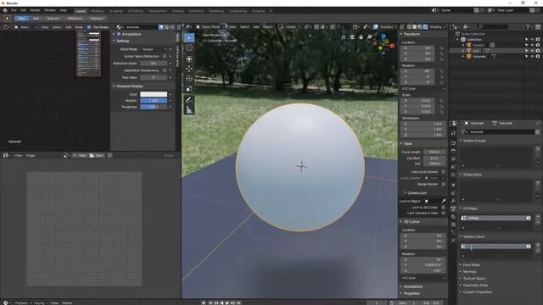Open the Render menu
The height and width of the screenshot is (305, 543).
(x=36, y=10)
